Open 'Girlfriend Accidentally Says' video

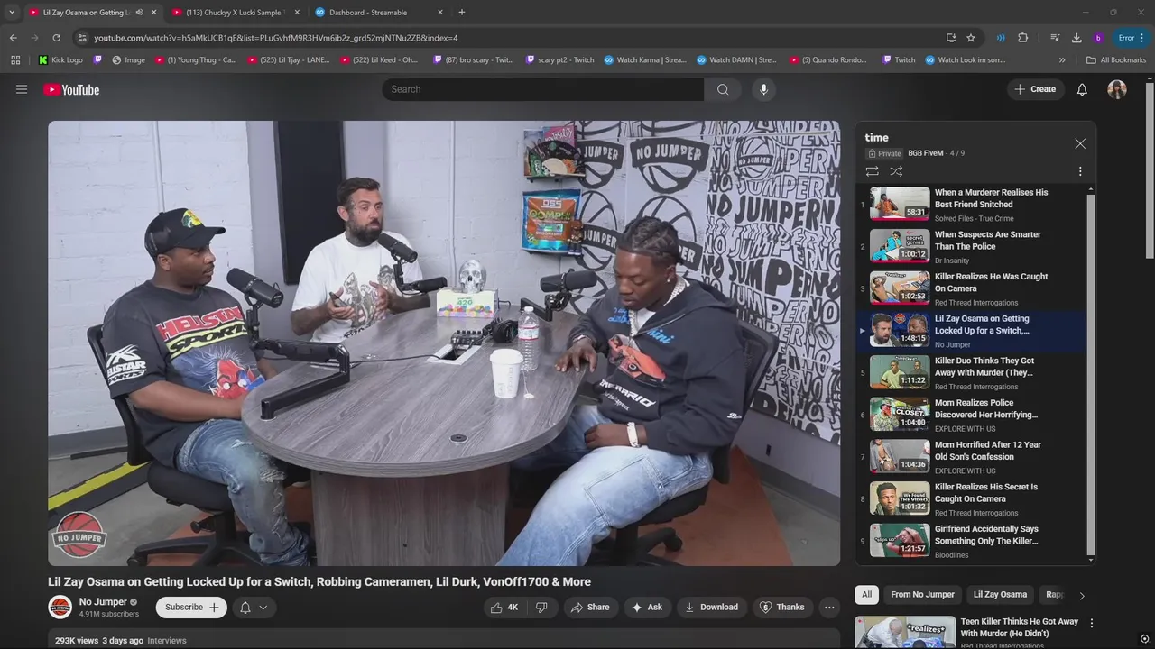pos(970,541)
